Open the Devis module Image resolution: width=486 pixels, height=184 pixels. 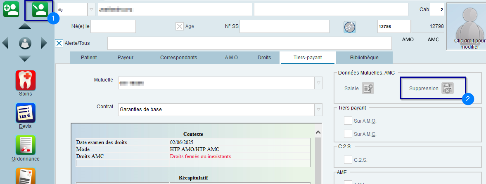pos(26,113)
